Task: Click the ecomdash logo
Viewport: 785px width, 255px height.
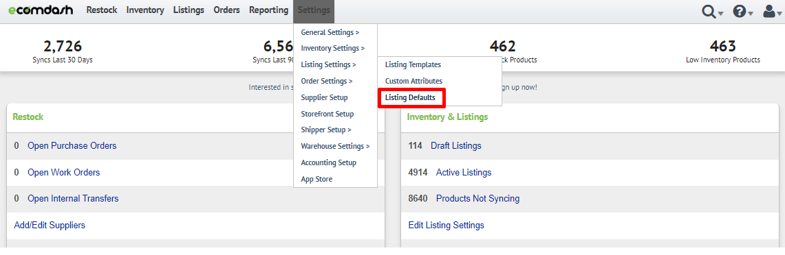Action: coord(41,10)
